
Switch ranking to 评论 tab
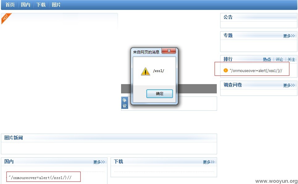(x=279, y=59)
